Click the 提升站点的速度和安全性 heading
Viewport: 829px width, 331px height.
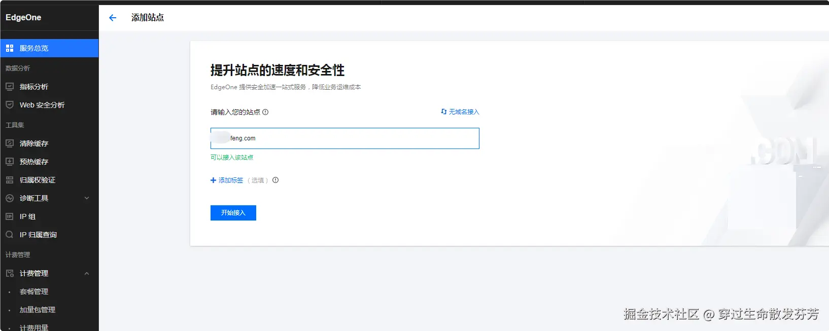[x=278, y=70]
